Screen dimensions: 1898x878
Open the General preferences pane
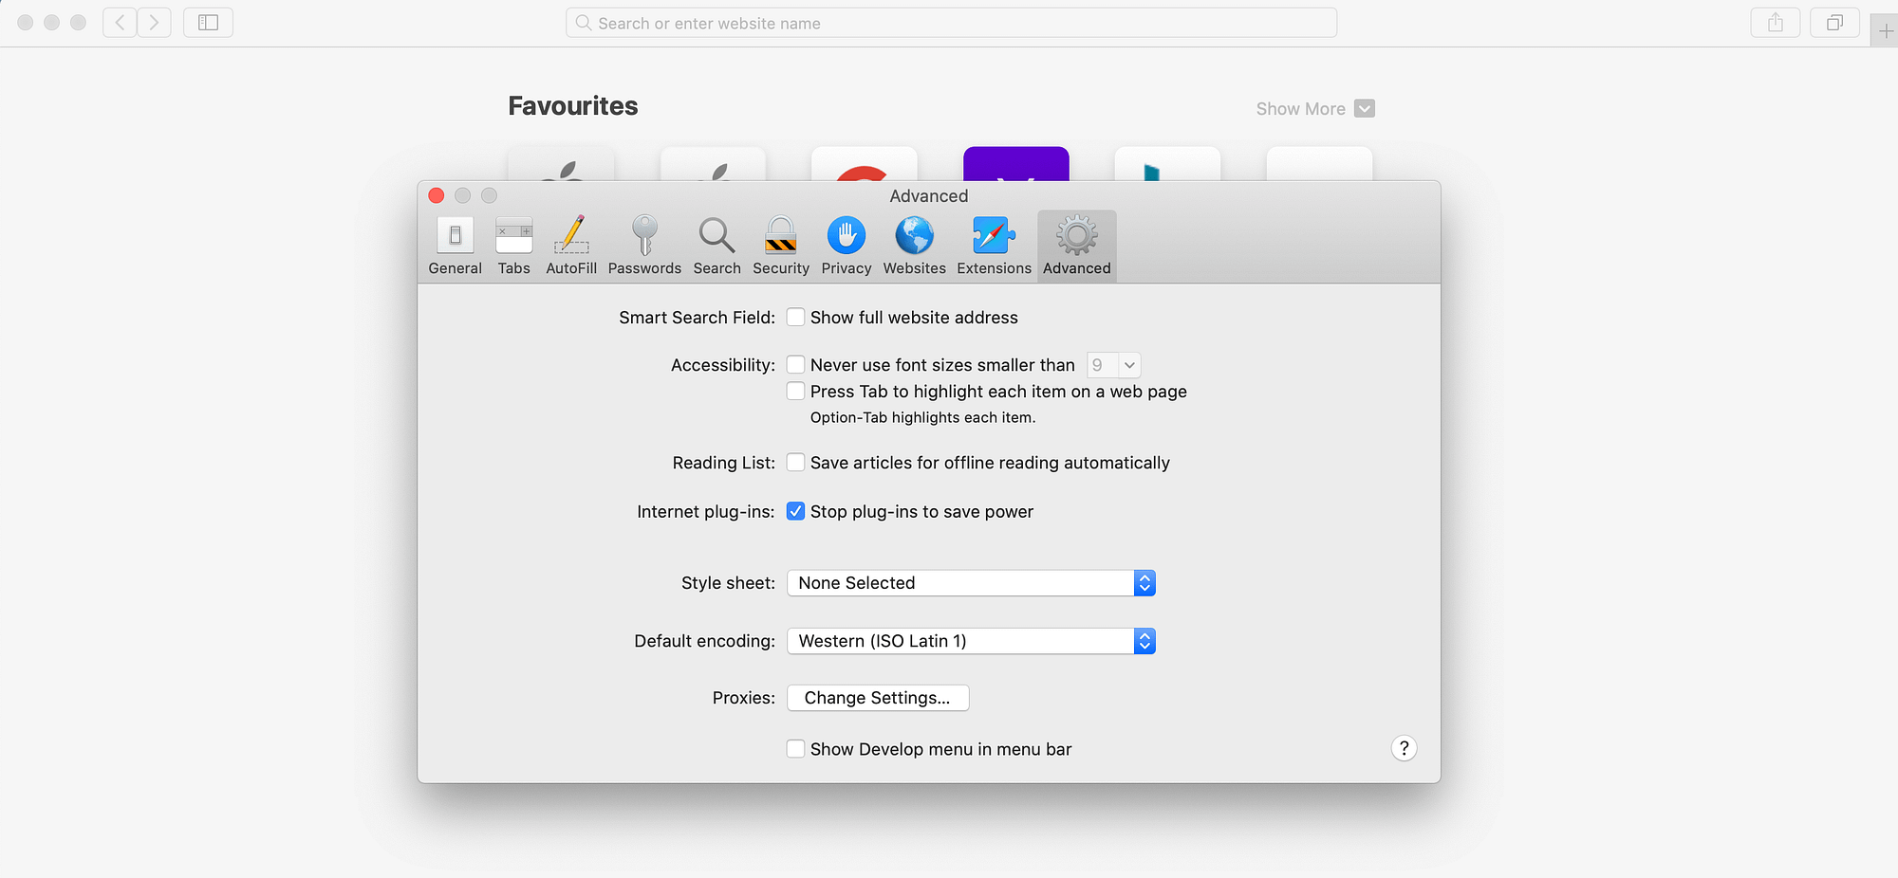[455, 245]
